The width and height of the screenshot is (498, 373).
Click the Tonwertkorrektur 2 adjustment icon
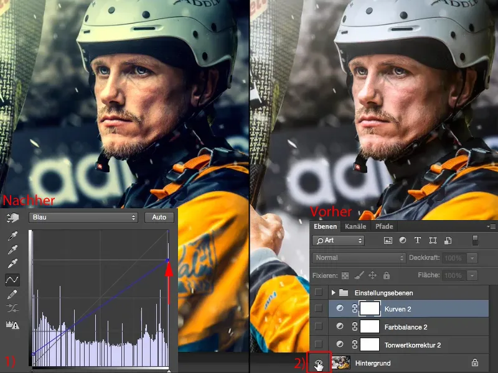(x=340, y=344)
